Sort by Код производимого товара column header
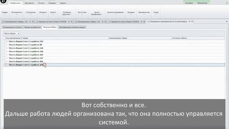The height and width of the screenshot is (129, 229). tap(57, 38)
